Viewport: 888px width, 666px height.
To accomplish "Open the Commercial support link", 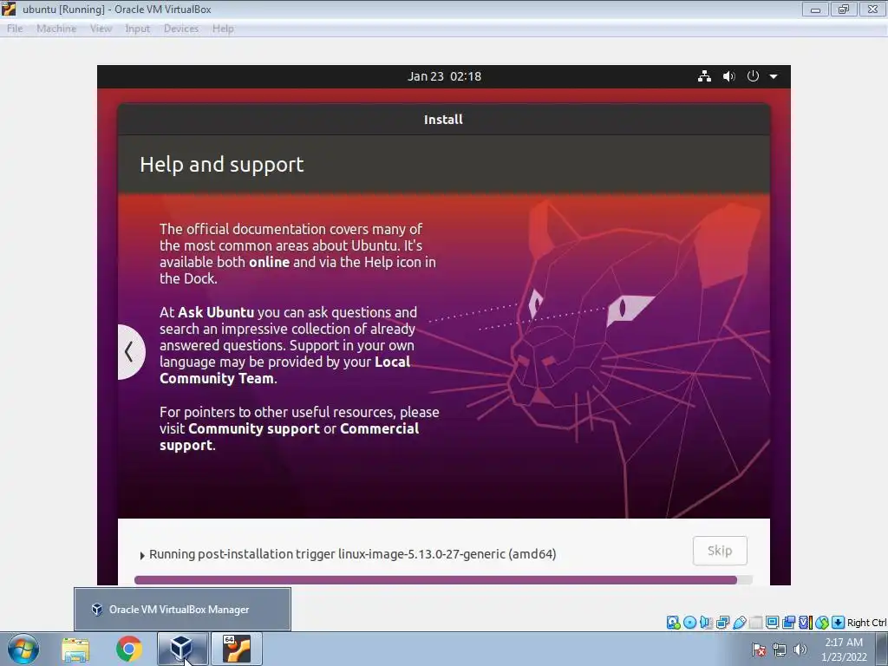I will (x=289, y=437).
